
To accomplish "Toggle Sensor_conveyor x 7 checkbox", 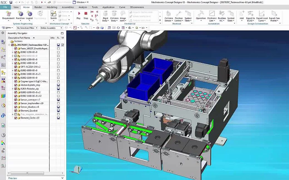I will tap(16, 100).
